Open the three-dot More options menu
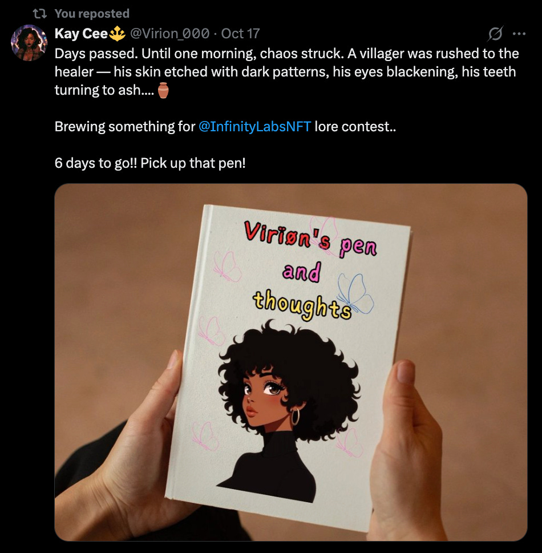Image resolution: width=542 pixels, height=553 pixels. (519, 34)
